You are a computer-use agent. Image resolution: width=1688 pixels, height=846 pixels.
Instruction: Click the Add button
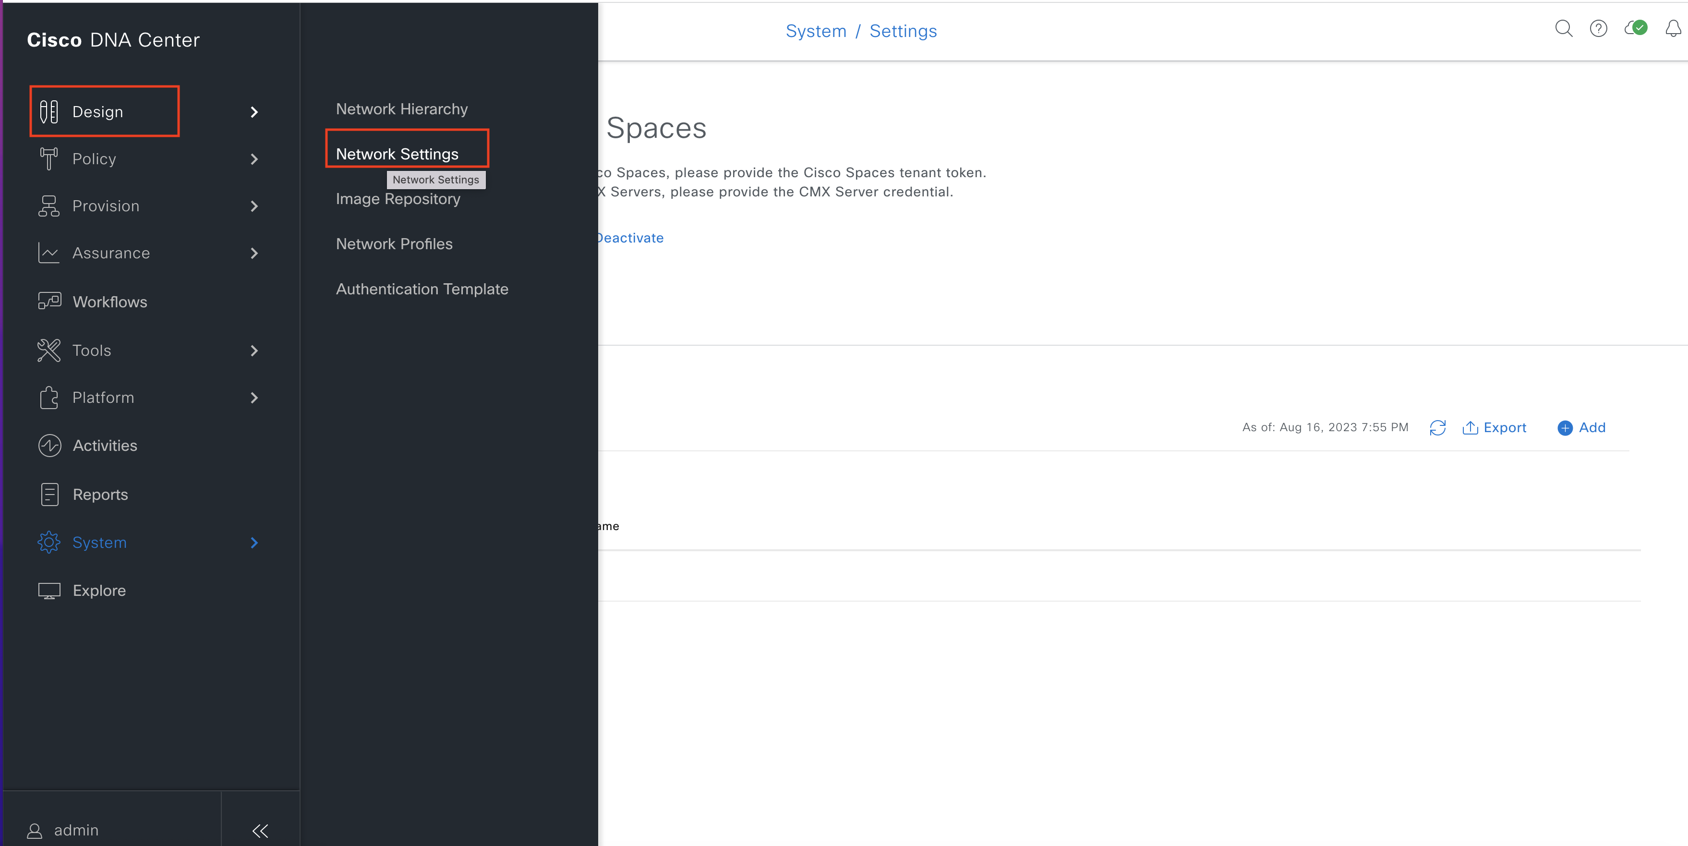(x=1581, y=428)
